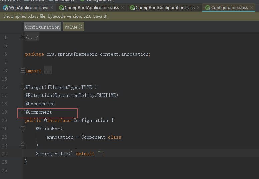Image resolution: width=259 pixels, height=179 pixels.
Task: Close the WebApplication.java tab
Action: pyautogui.click(x=52, y=8)
